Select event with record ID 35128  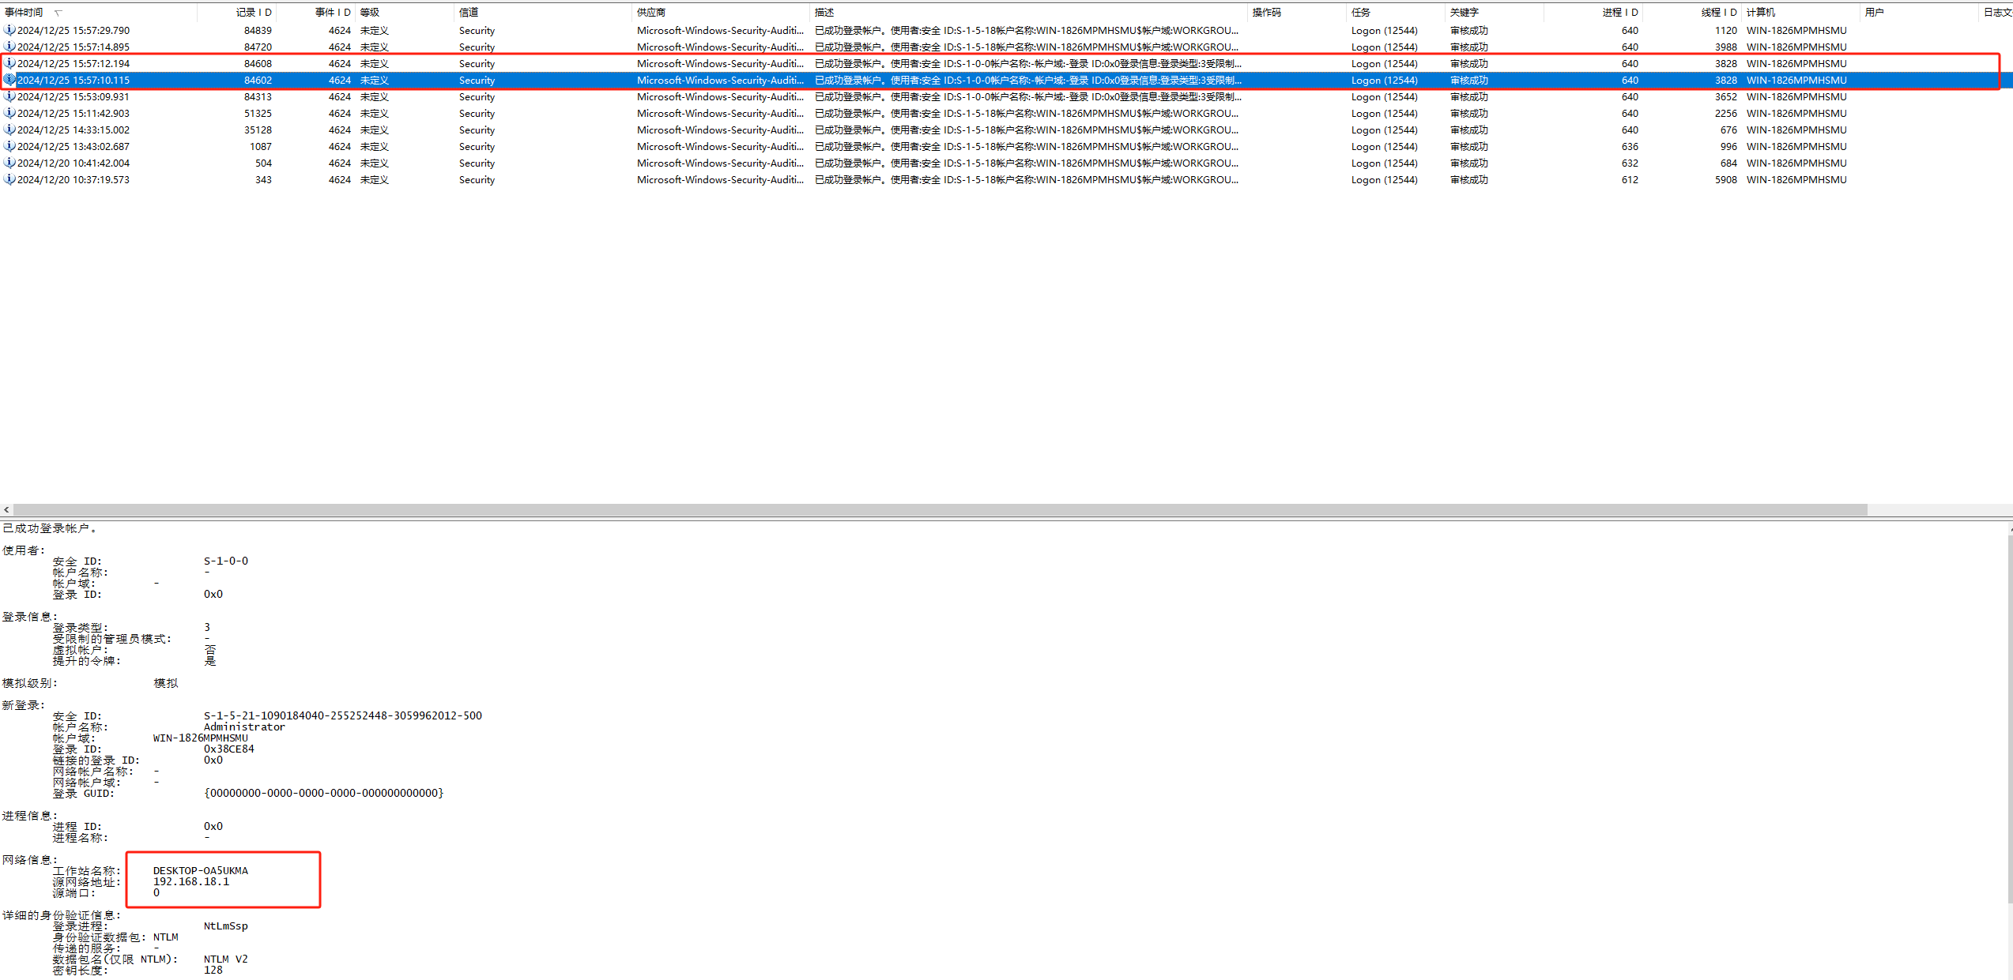tap(258, 130)
